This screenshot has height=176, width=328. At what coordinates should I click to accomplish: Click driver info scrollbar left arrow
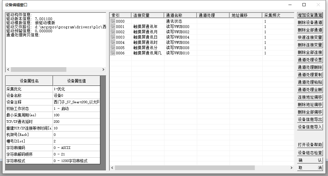tap(8, 70)
